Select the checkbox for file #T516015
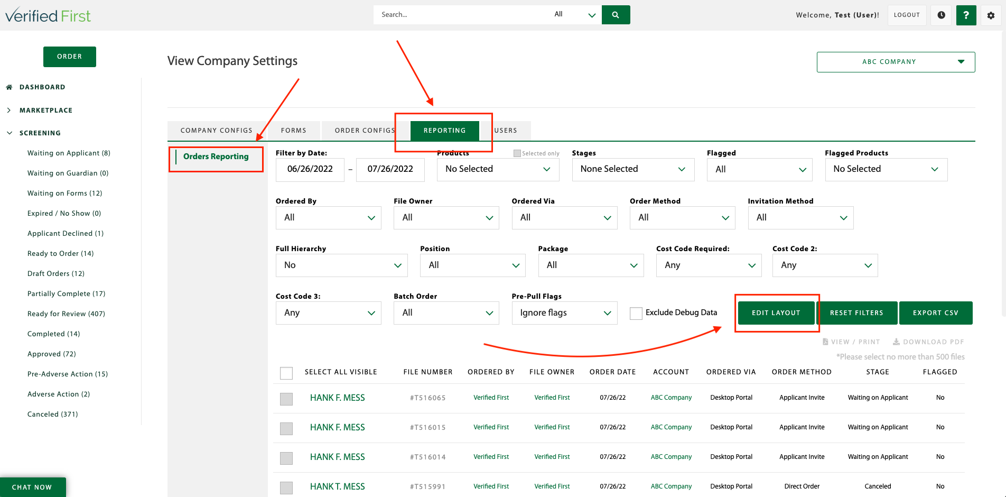 click(x=286, y=428)
